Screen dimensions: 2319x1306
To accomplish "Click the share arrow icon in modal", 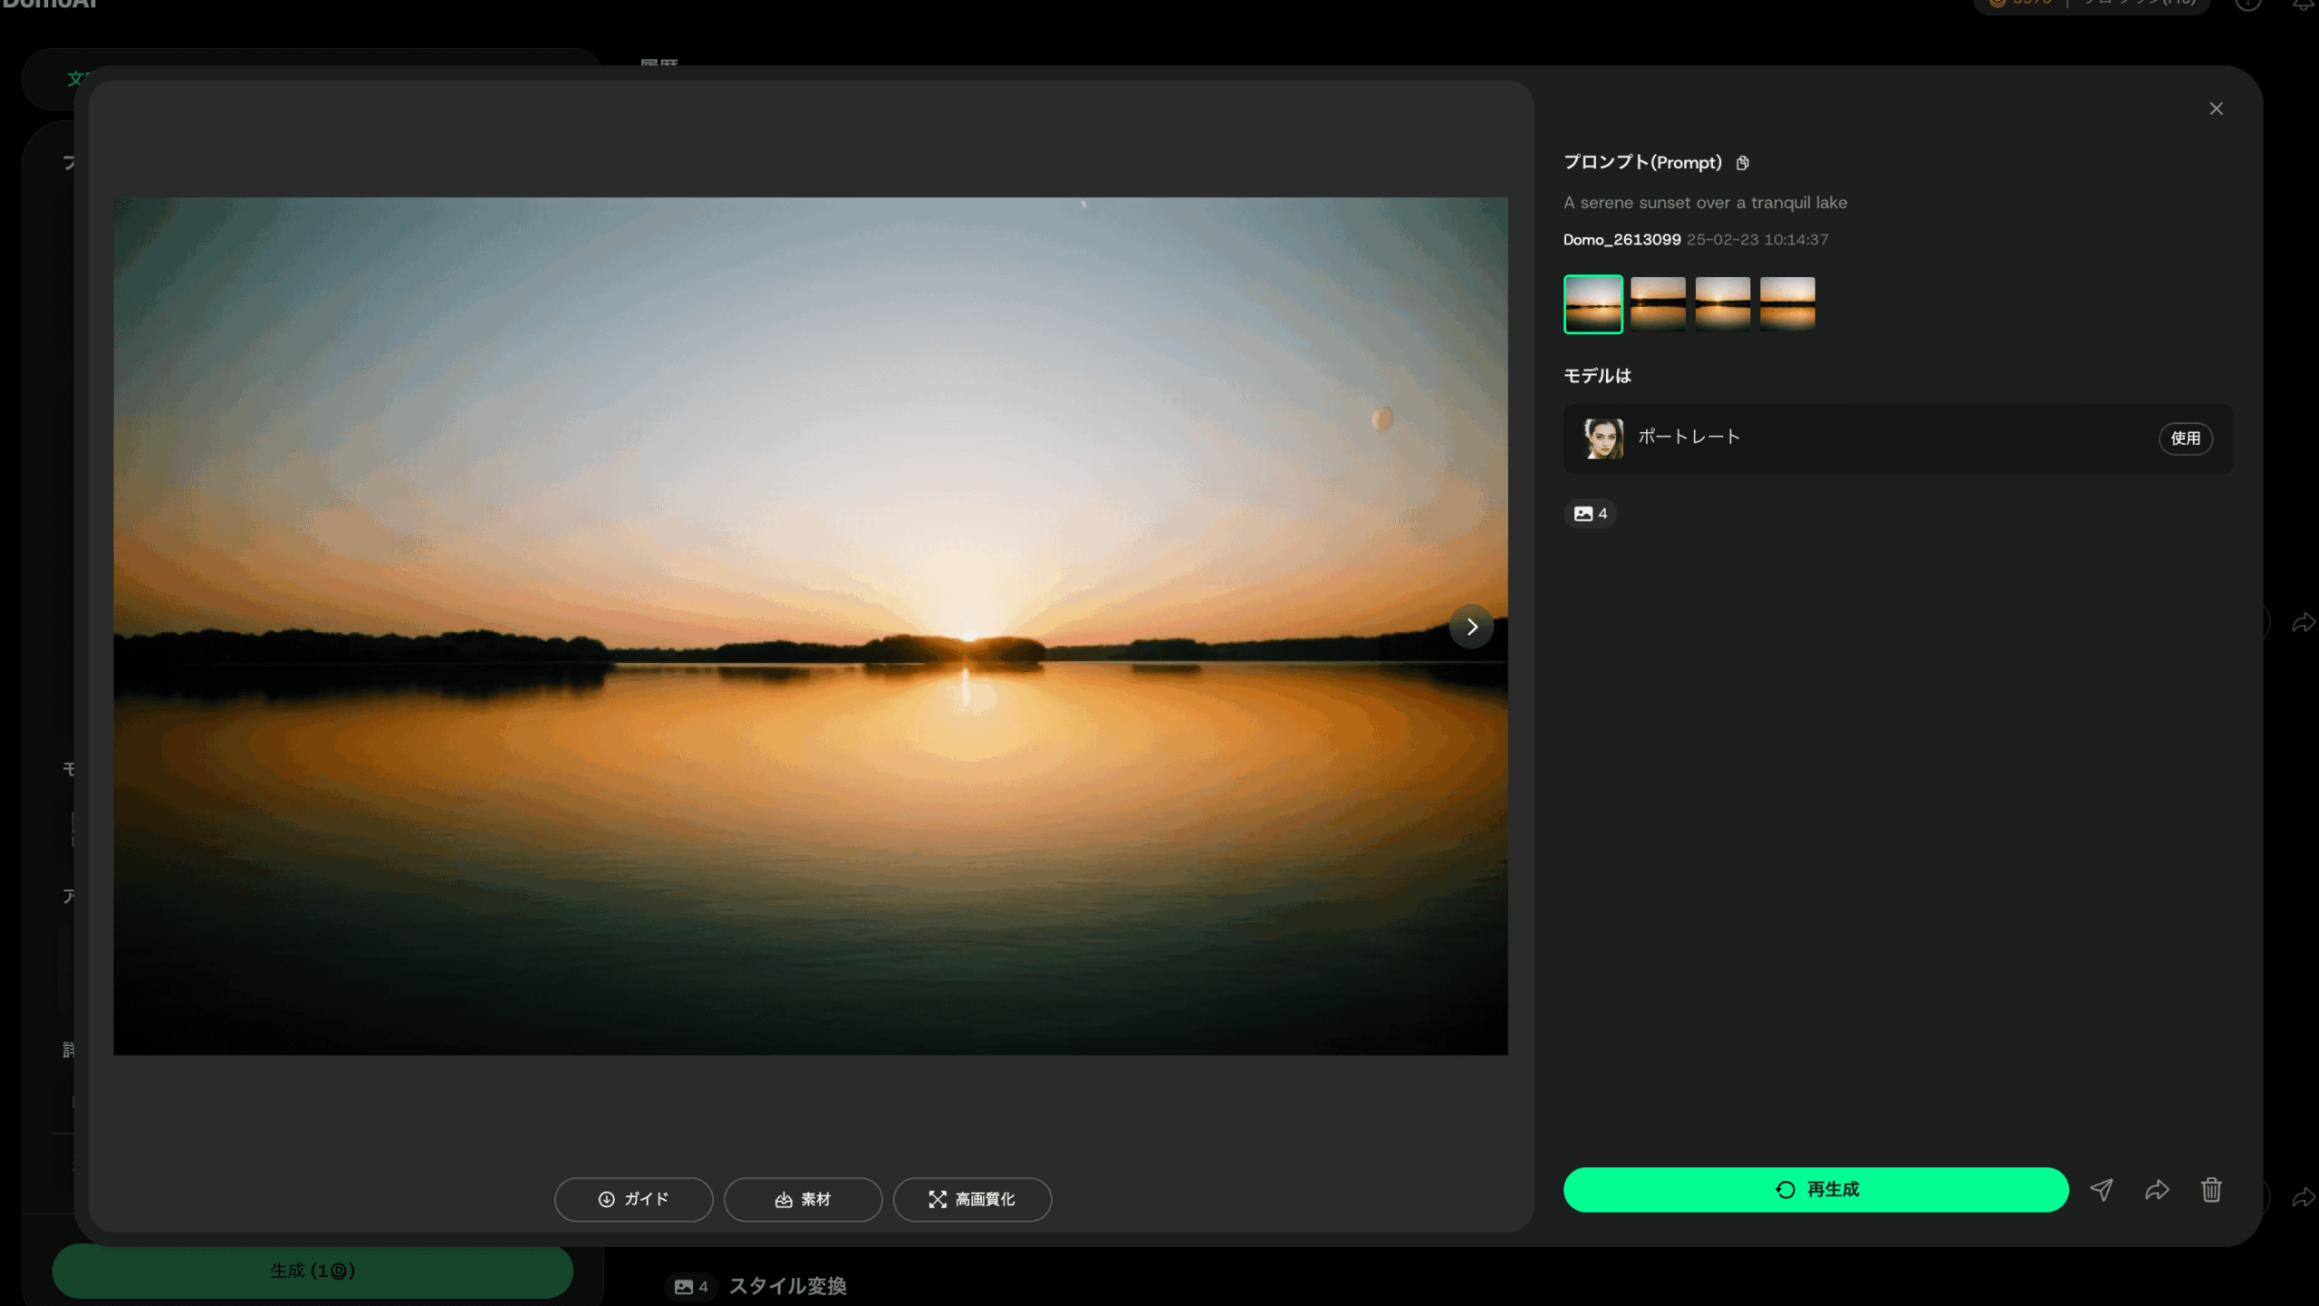I will click(x=2157, y=1189).
